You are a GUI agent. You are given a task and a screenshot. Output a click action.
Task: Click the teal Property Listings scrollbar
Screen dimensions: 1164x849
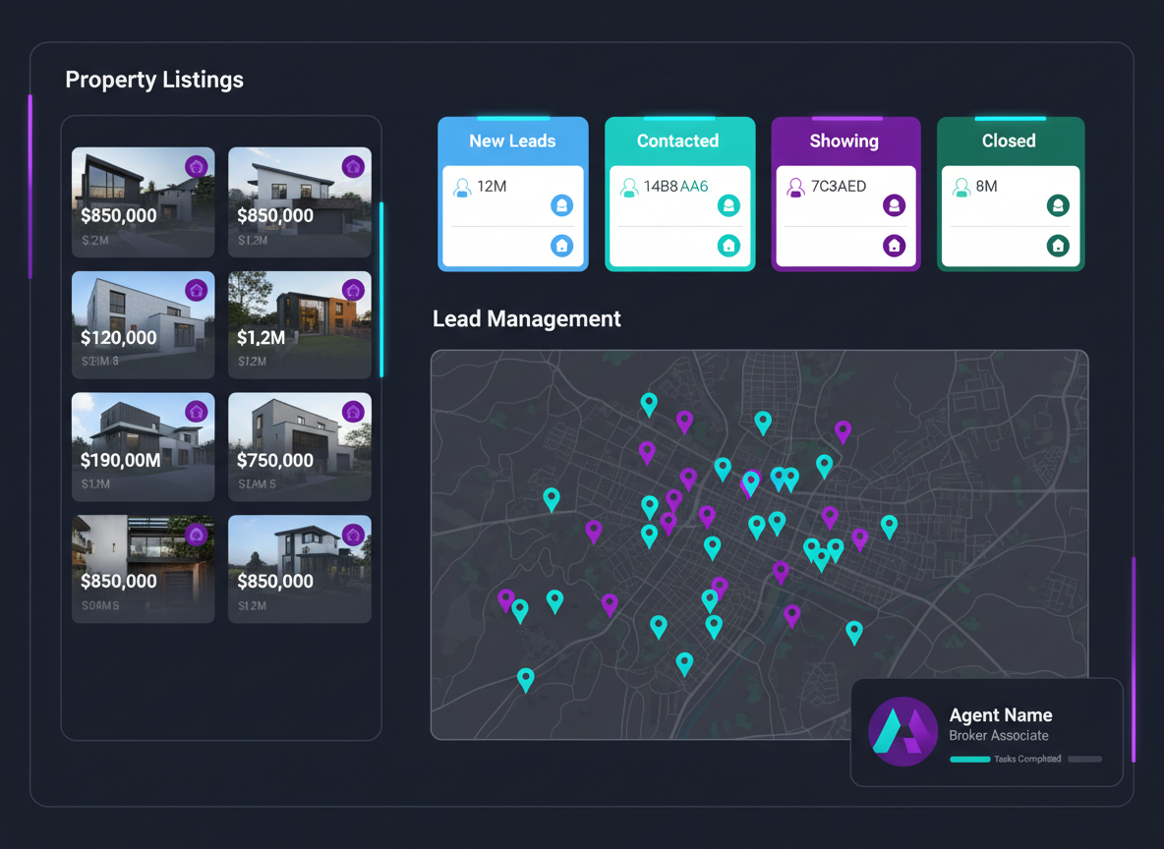tap(381, 290)
